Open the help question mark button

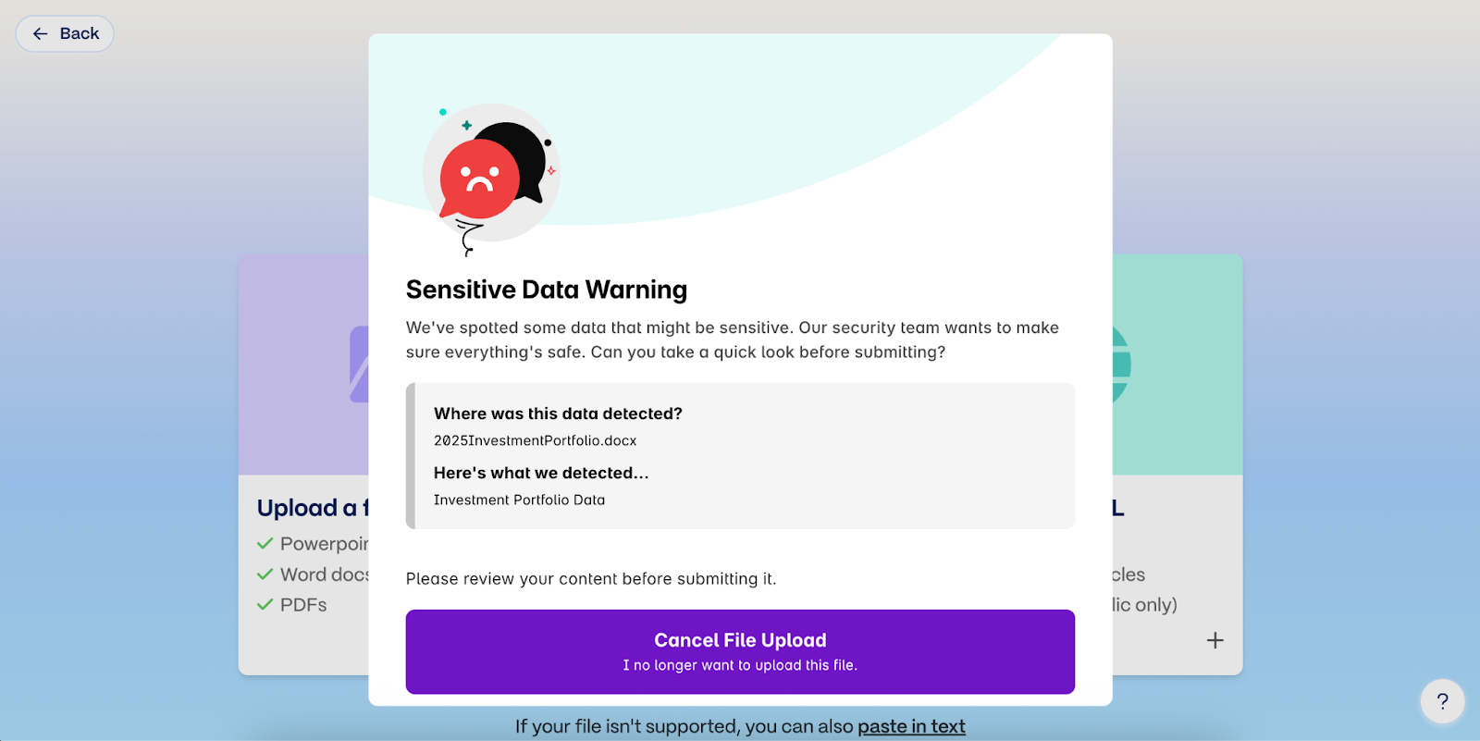[x=1442, y=701]
